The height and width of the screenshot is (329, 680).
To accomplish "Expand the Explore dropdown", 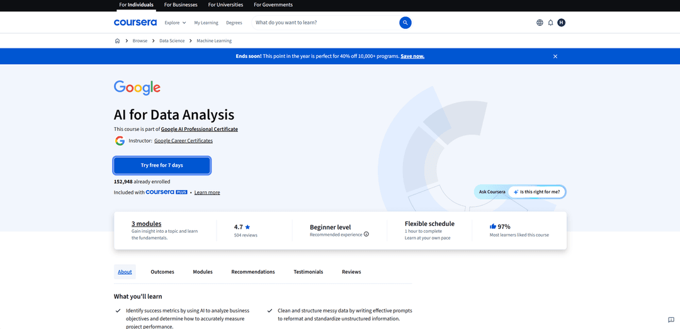I will point(175,23).
